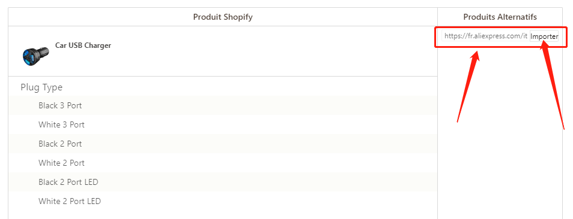Select the White 3 Port variant row
Viewport: 573px width, 219px height.
pos(223,124)
